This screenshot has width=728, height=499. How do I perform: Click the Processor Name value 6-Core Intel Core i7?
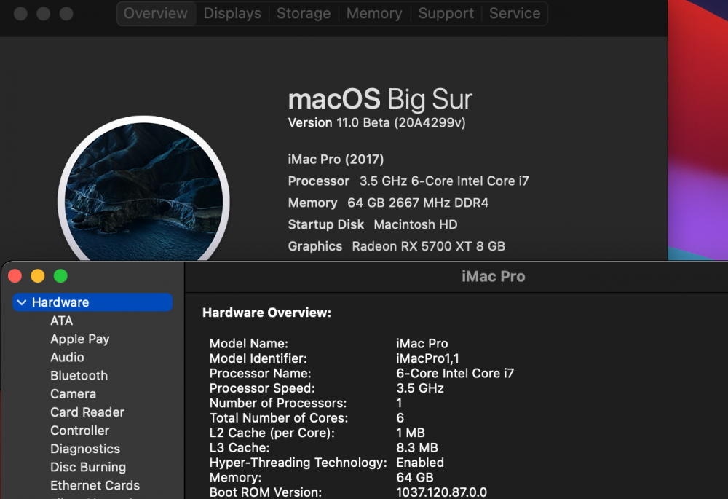[455, 374]
